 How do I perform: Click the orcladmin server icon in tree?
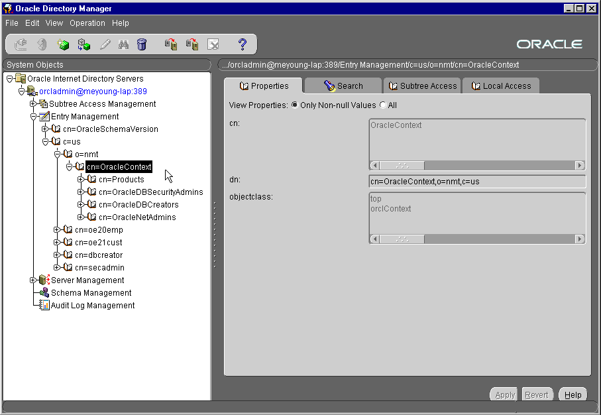click(x=32, y=91)
